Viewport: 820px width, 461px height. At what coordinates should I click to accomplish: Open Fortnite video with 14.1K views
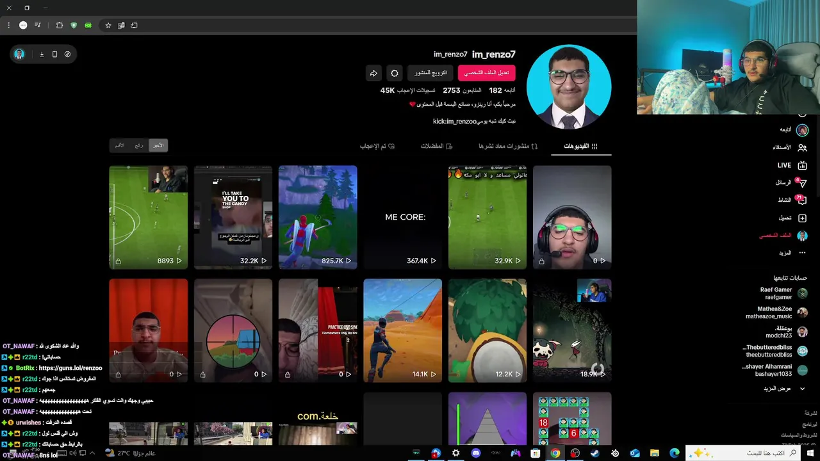[402, 330]
